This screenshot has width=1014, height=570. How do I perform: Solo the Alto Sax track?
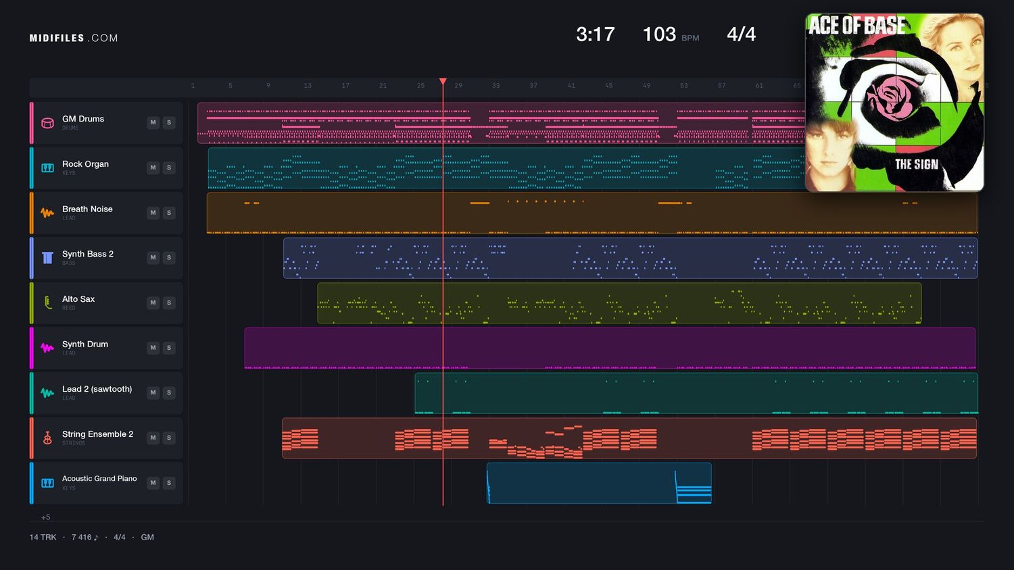click(x=169, y=303)
